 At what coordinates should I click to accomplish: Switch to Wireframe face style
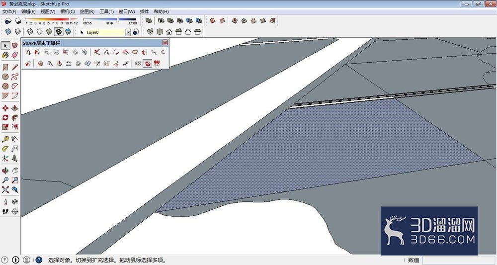[30, 32]
